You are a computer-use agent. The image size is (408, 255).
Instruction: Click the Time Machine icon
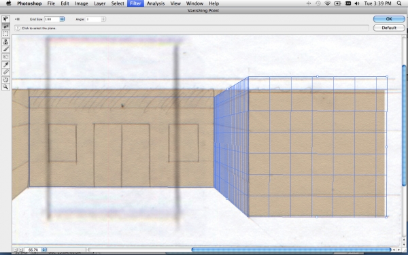click(x=318, y=3)
